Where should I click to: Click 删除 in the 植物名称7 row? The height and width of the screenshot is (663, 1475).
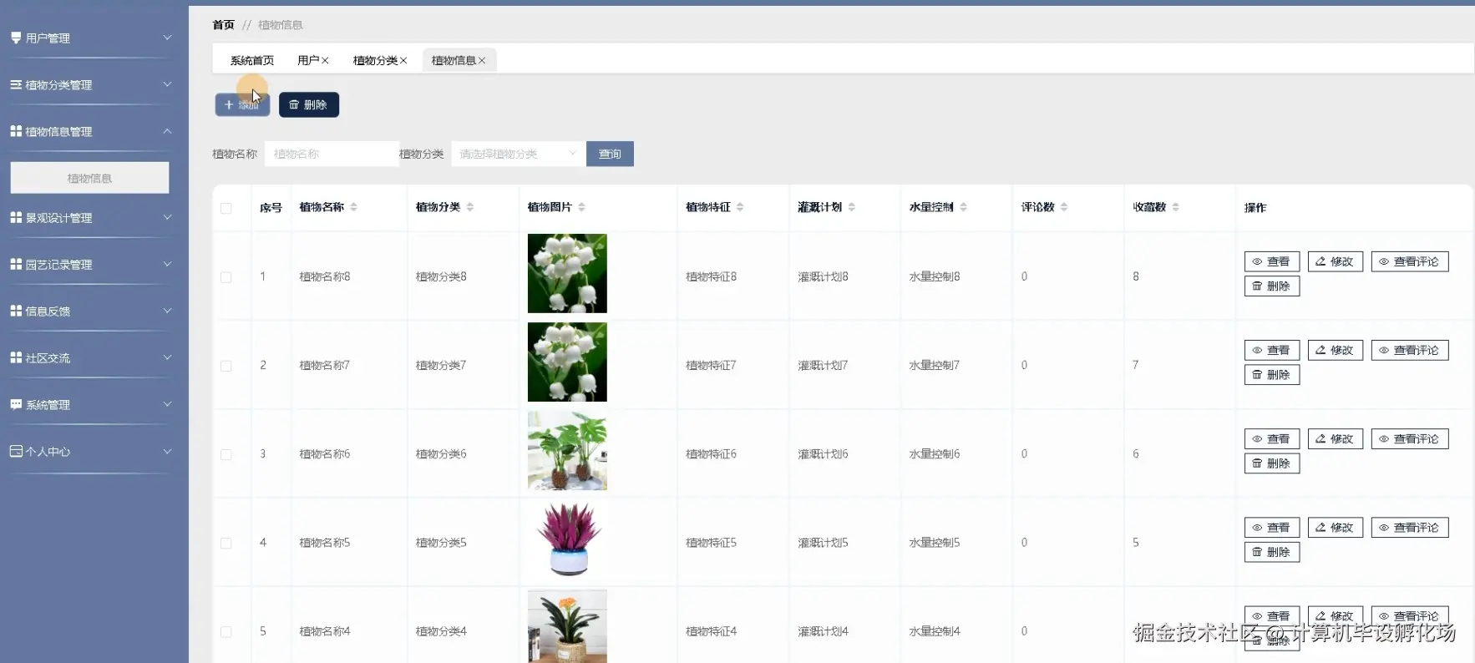point(1271,375)
